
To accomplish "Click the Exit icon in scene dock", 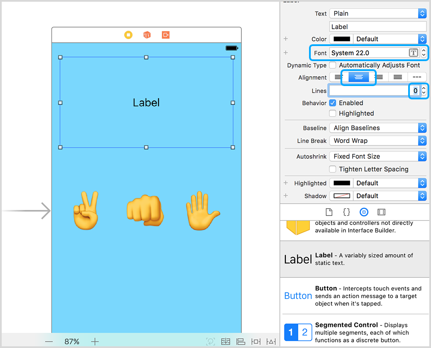I will tap(166, 35).
